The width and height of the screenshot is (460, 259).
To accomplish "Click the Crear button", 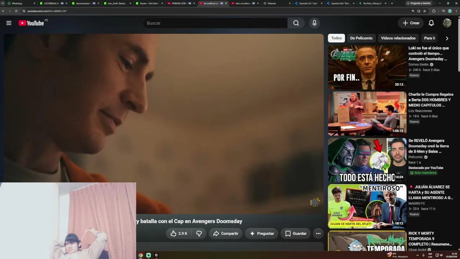I will pyautogui.click(x=411, y=23).
